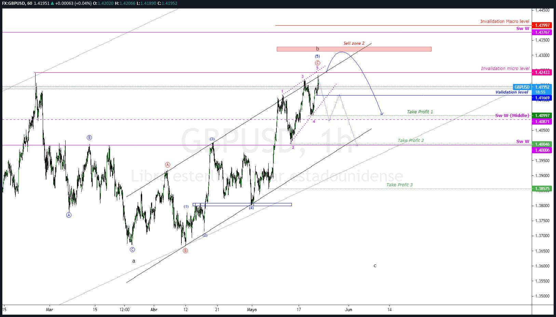Select the blue circled A wave label

(x=69, y=215)
